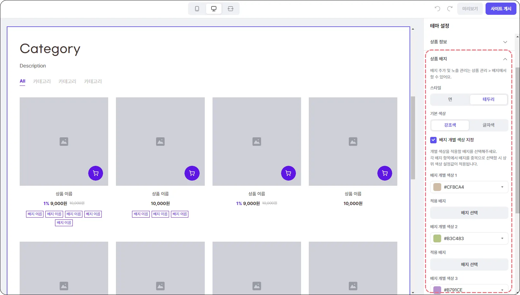Publish with 사이트 게시 button

tap(501, 9)
